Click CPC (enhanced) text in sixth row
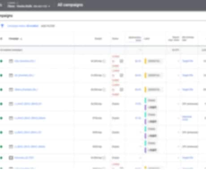206x170 pixels. point(190,132)
